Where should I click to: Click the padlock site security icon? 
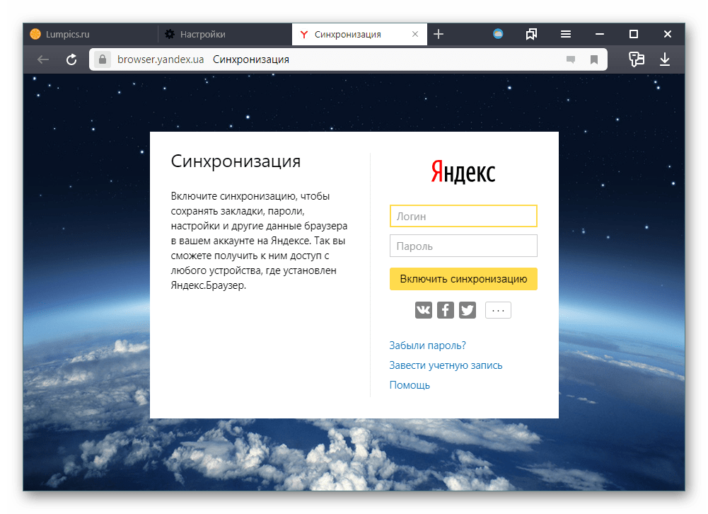pyautogui.click(x=102, y=60)
